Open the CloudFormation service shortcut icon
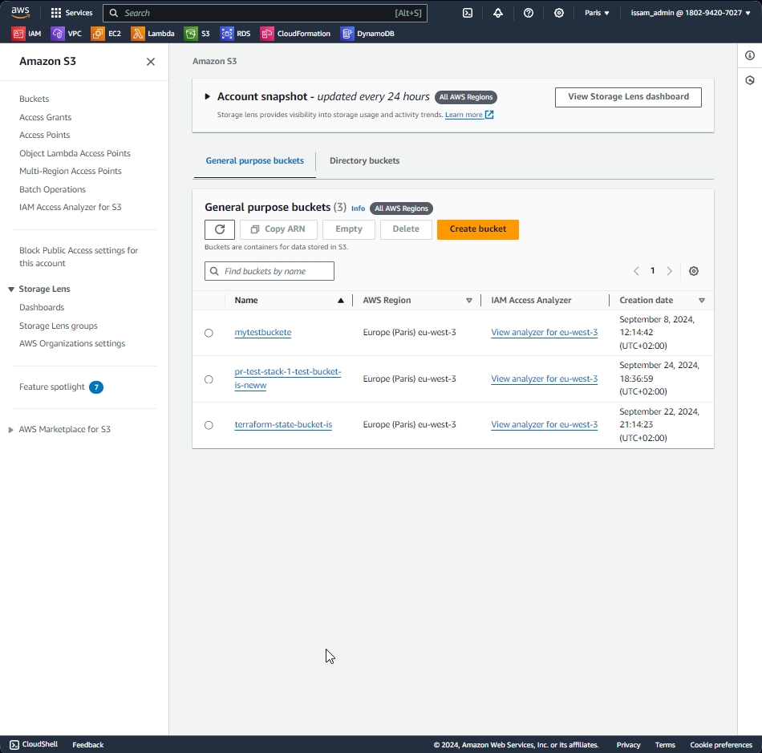 pyautogui.click(x=267, y=34)
